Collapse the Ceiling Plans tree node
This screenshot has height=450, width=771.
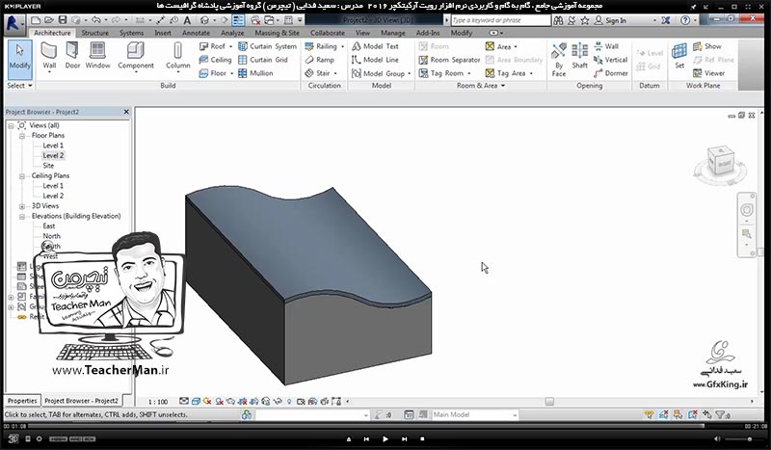[22, 176]
